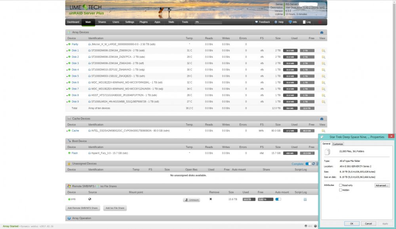Open the Disk 8 device link
Screen dimensions: 396x229
pyautogui.click(x=75, y=95)
